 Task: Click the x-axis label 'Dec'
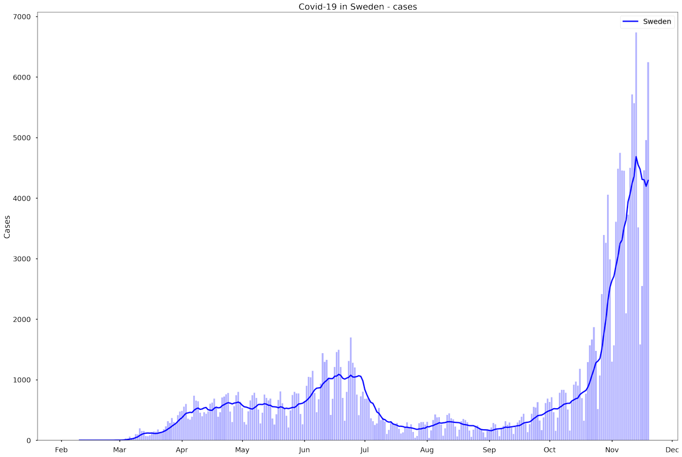coord(672,450)
